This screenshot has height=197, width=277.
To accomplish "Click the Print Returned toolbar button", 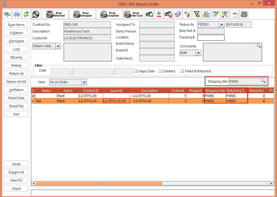I will (56, 14).
